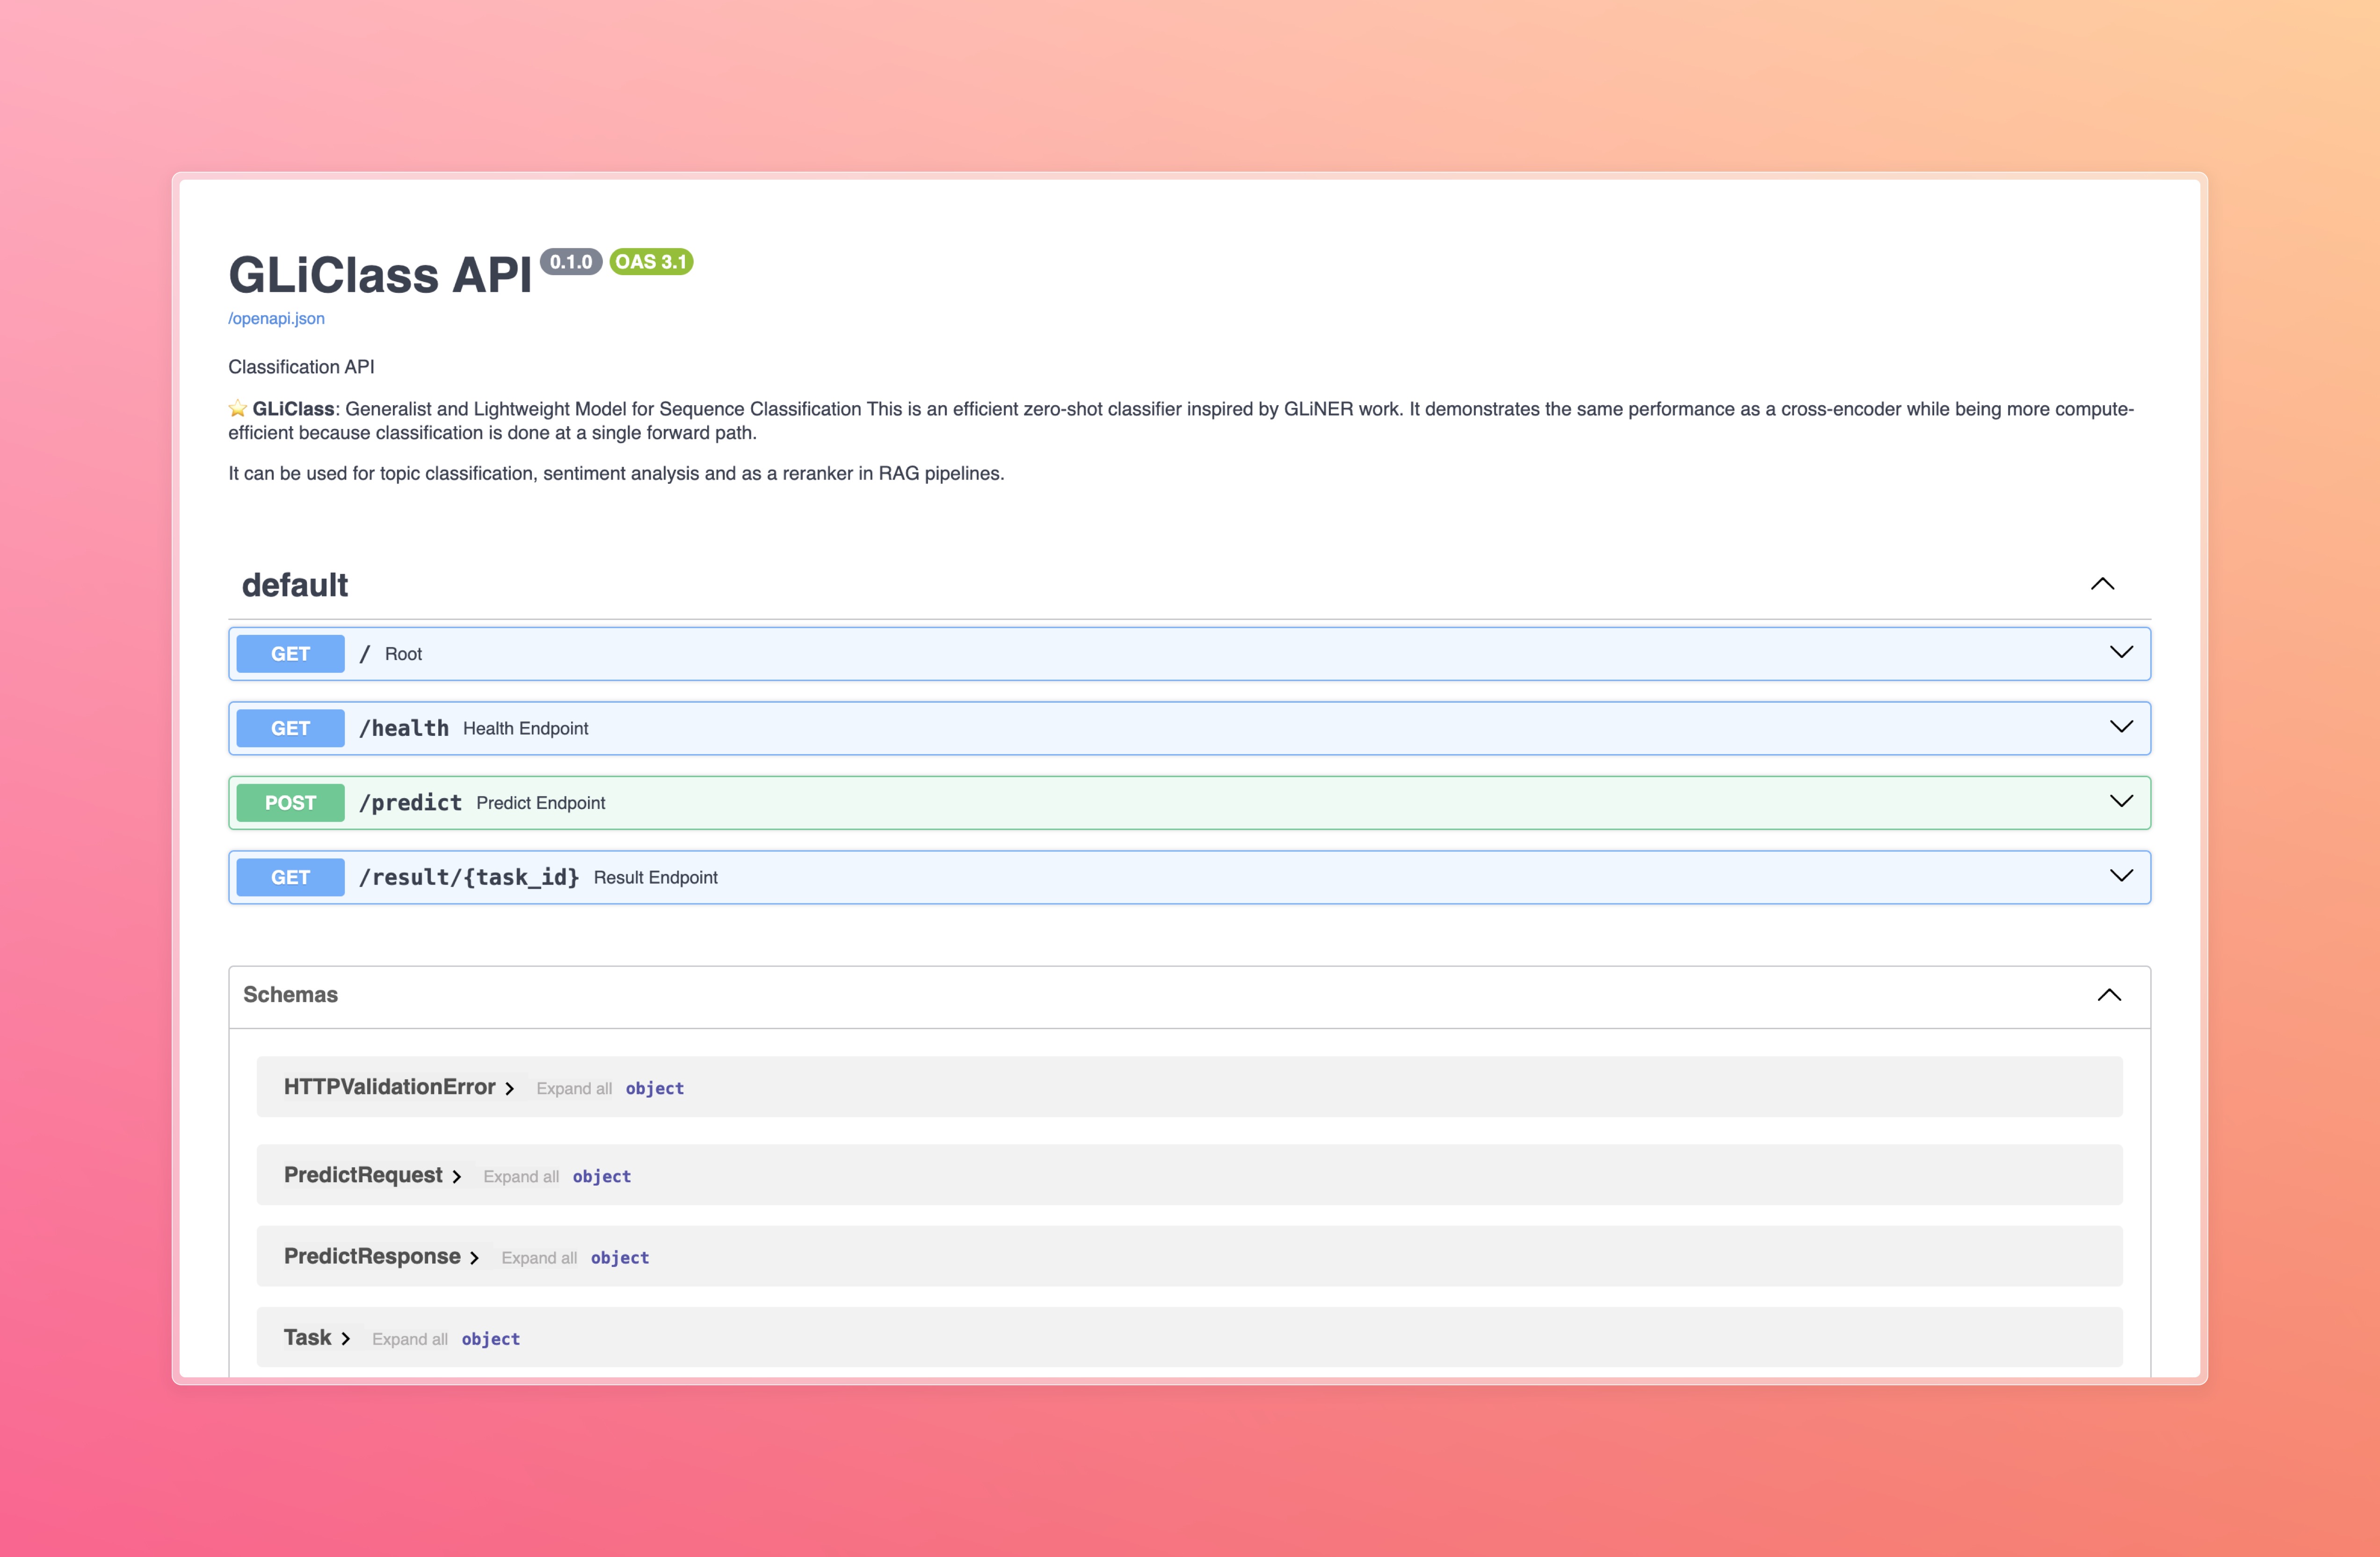Click the Schemas heading
The image size is (2380, 1557).
coord(291,995)
